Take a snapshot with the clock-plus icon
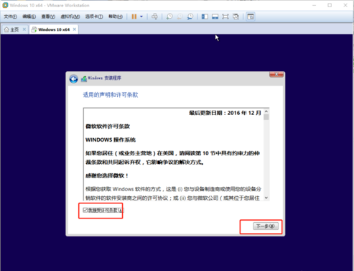 (x=169, y=17)
